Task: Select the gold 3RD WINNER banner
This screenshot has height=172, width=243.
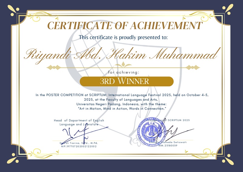Action: 125,81
